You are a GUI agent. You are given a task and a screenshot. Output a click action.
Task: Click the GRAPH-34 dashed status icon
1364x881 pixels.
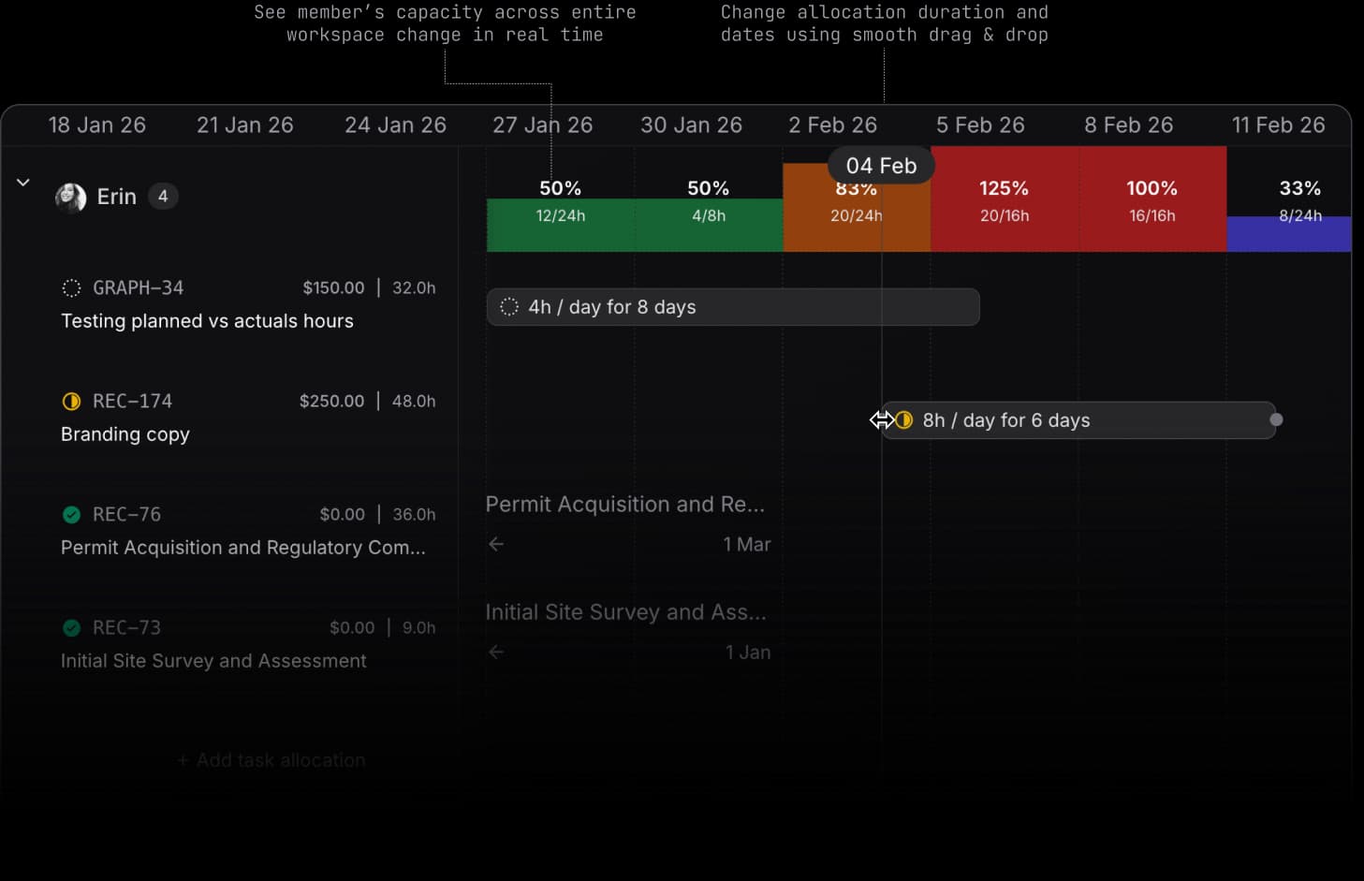tap(71, 288)
